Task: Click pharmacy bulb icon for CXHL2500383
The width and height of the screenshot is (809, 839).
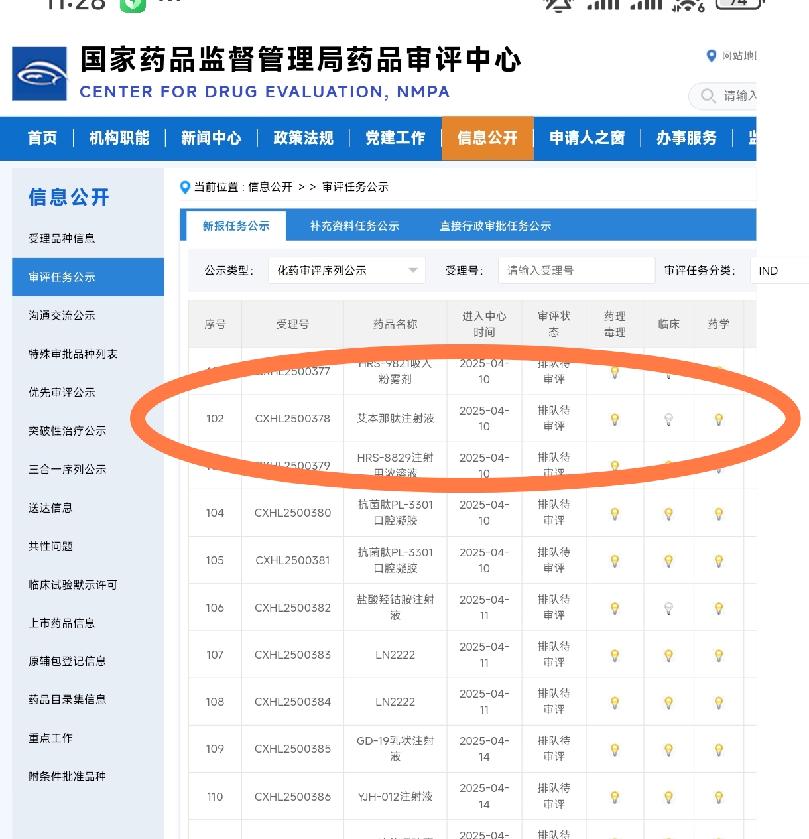Action: 719,655
